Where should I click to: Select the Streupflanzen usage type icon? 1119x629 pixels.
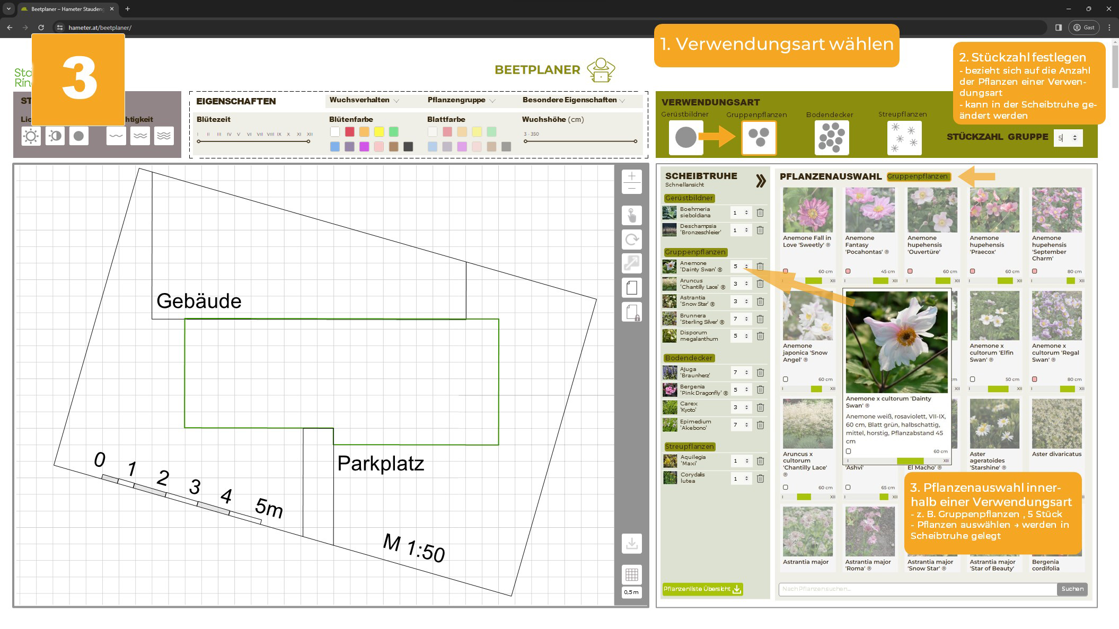tap(904, 138)
